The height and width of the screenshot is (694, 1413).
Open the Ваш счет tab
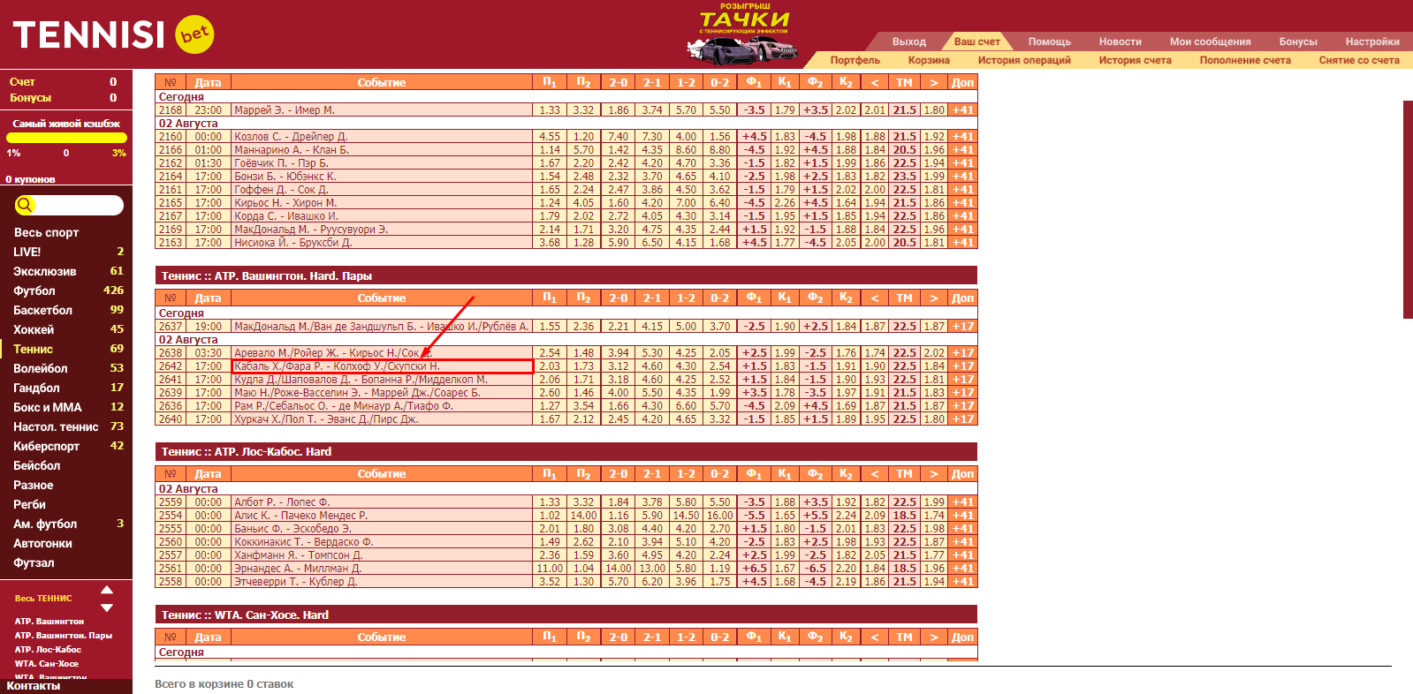(976, 41)
